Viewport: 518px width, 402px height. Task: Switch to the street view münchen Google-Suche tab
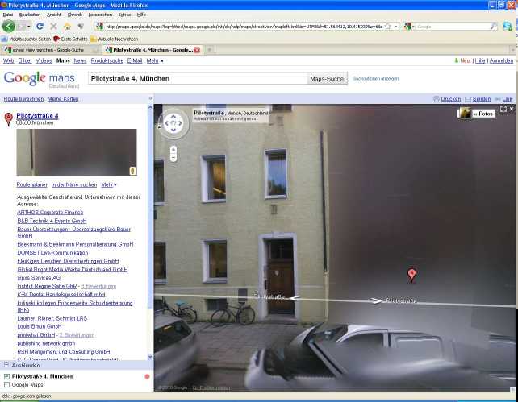coord(51,50)
